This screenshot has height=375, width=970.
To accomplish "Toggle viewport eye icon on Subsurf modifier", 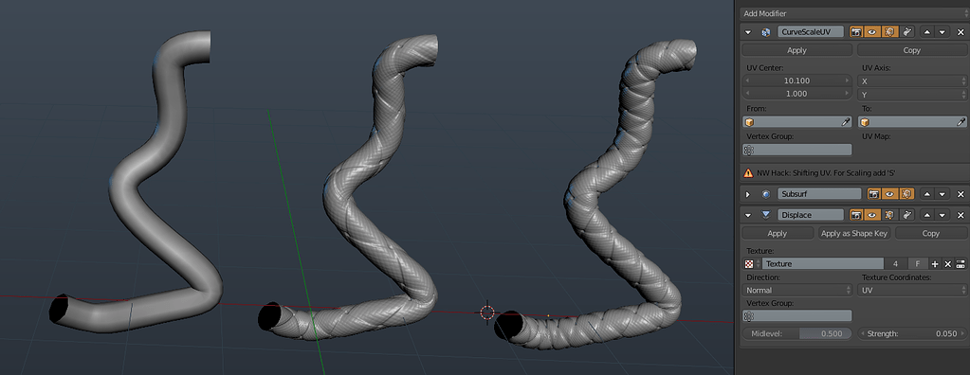I will click(889, 194).
